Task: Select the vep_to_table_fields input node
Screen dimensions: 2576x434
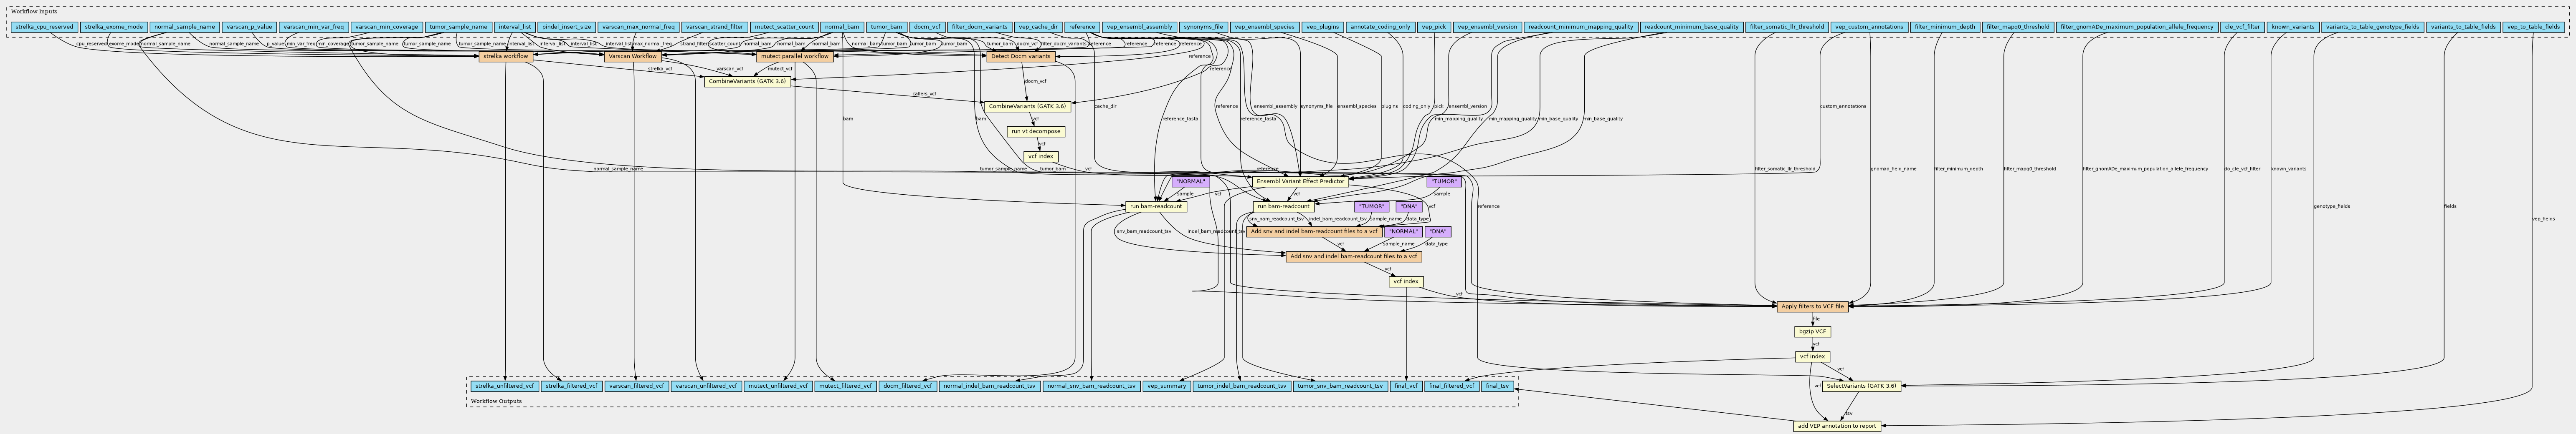Action: [x=2533, y=27]
